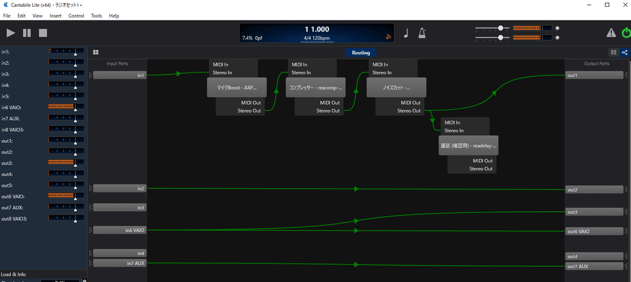Click the in6 VAIO level slider
Screen dimensions: 631x282
tap(66, 107)
